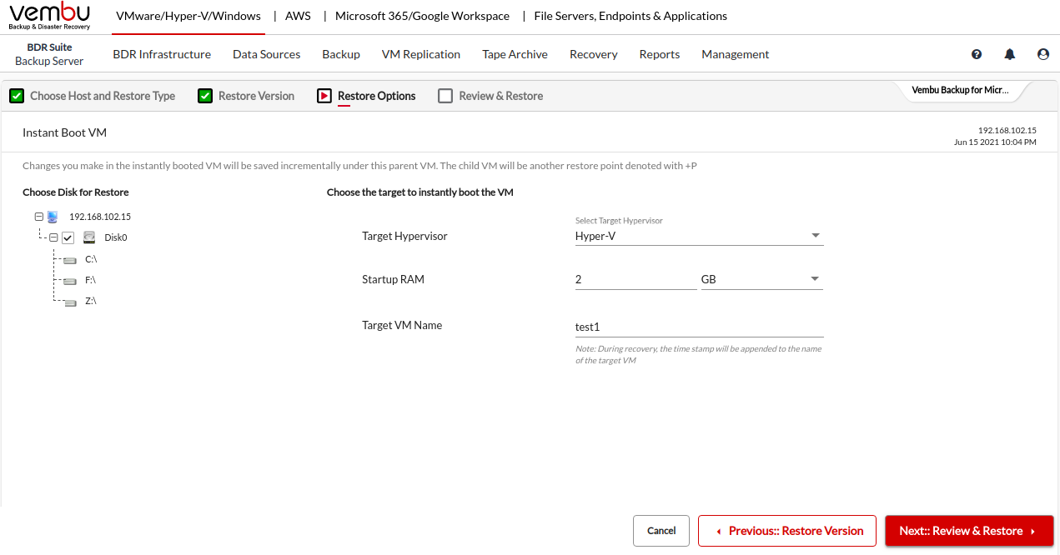This screenshot has height=555, width=1060.
Task: Select the Disk0 disk icon
Action: pos(88,237)
